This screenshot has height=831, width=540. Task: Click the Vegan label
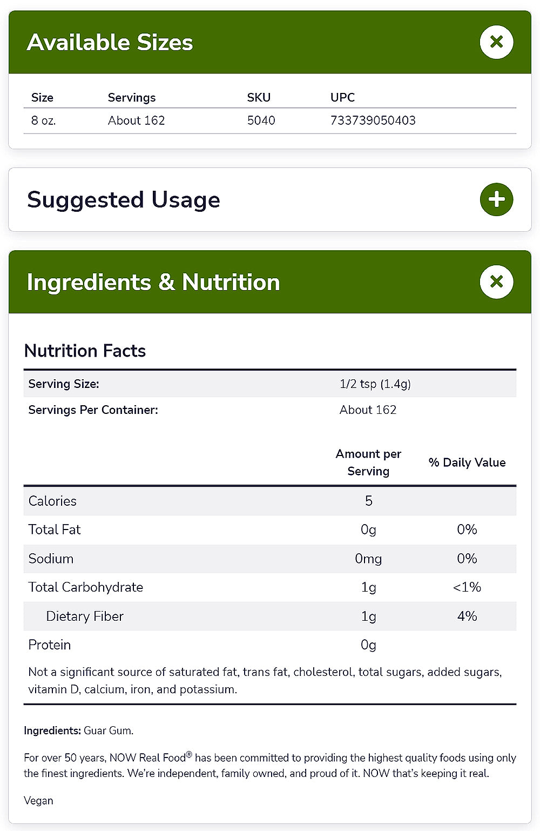38,801
